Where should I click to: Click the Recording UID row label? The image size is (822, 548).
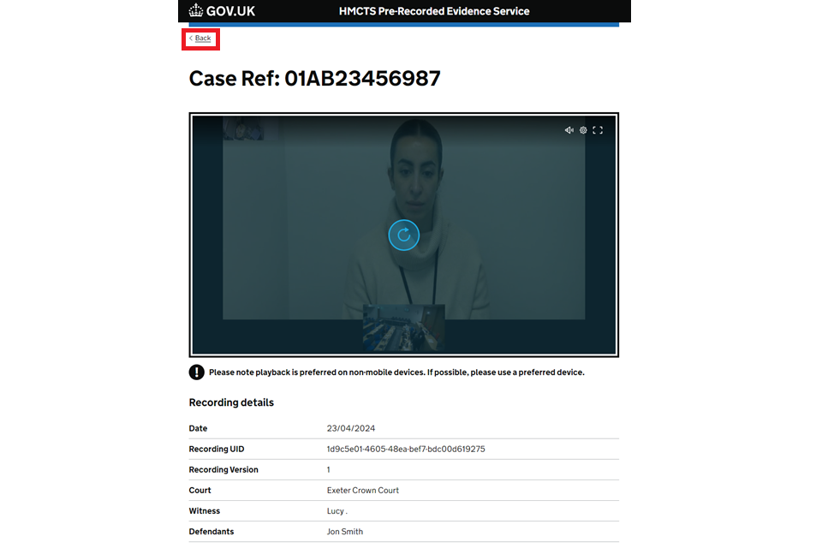222,449
